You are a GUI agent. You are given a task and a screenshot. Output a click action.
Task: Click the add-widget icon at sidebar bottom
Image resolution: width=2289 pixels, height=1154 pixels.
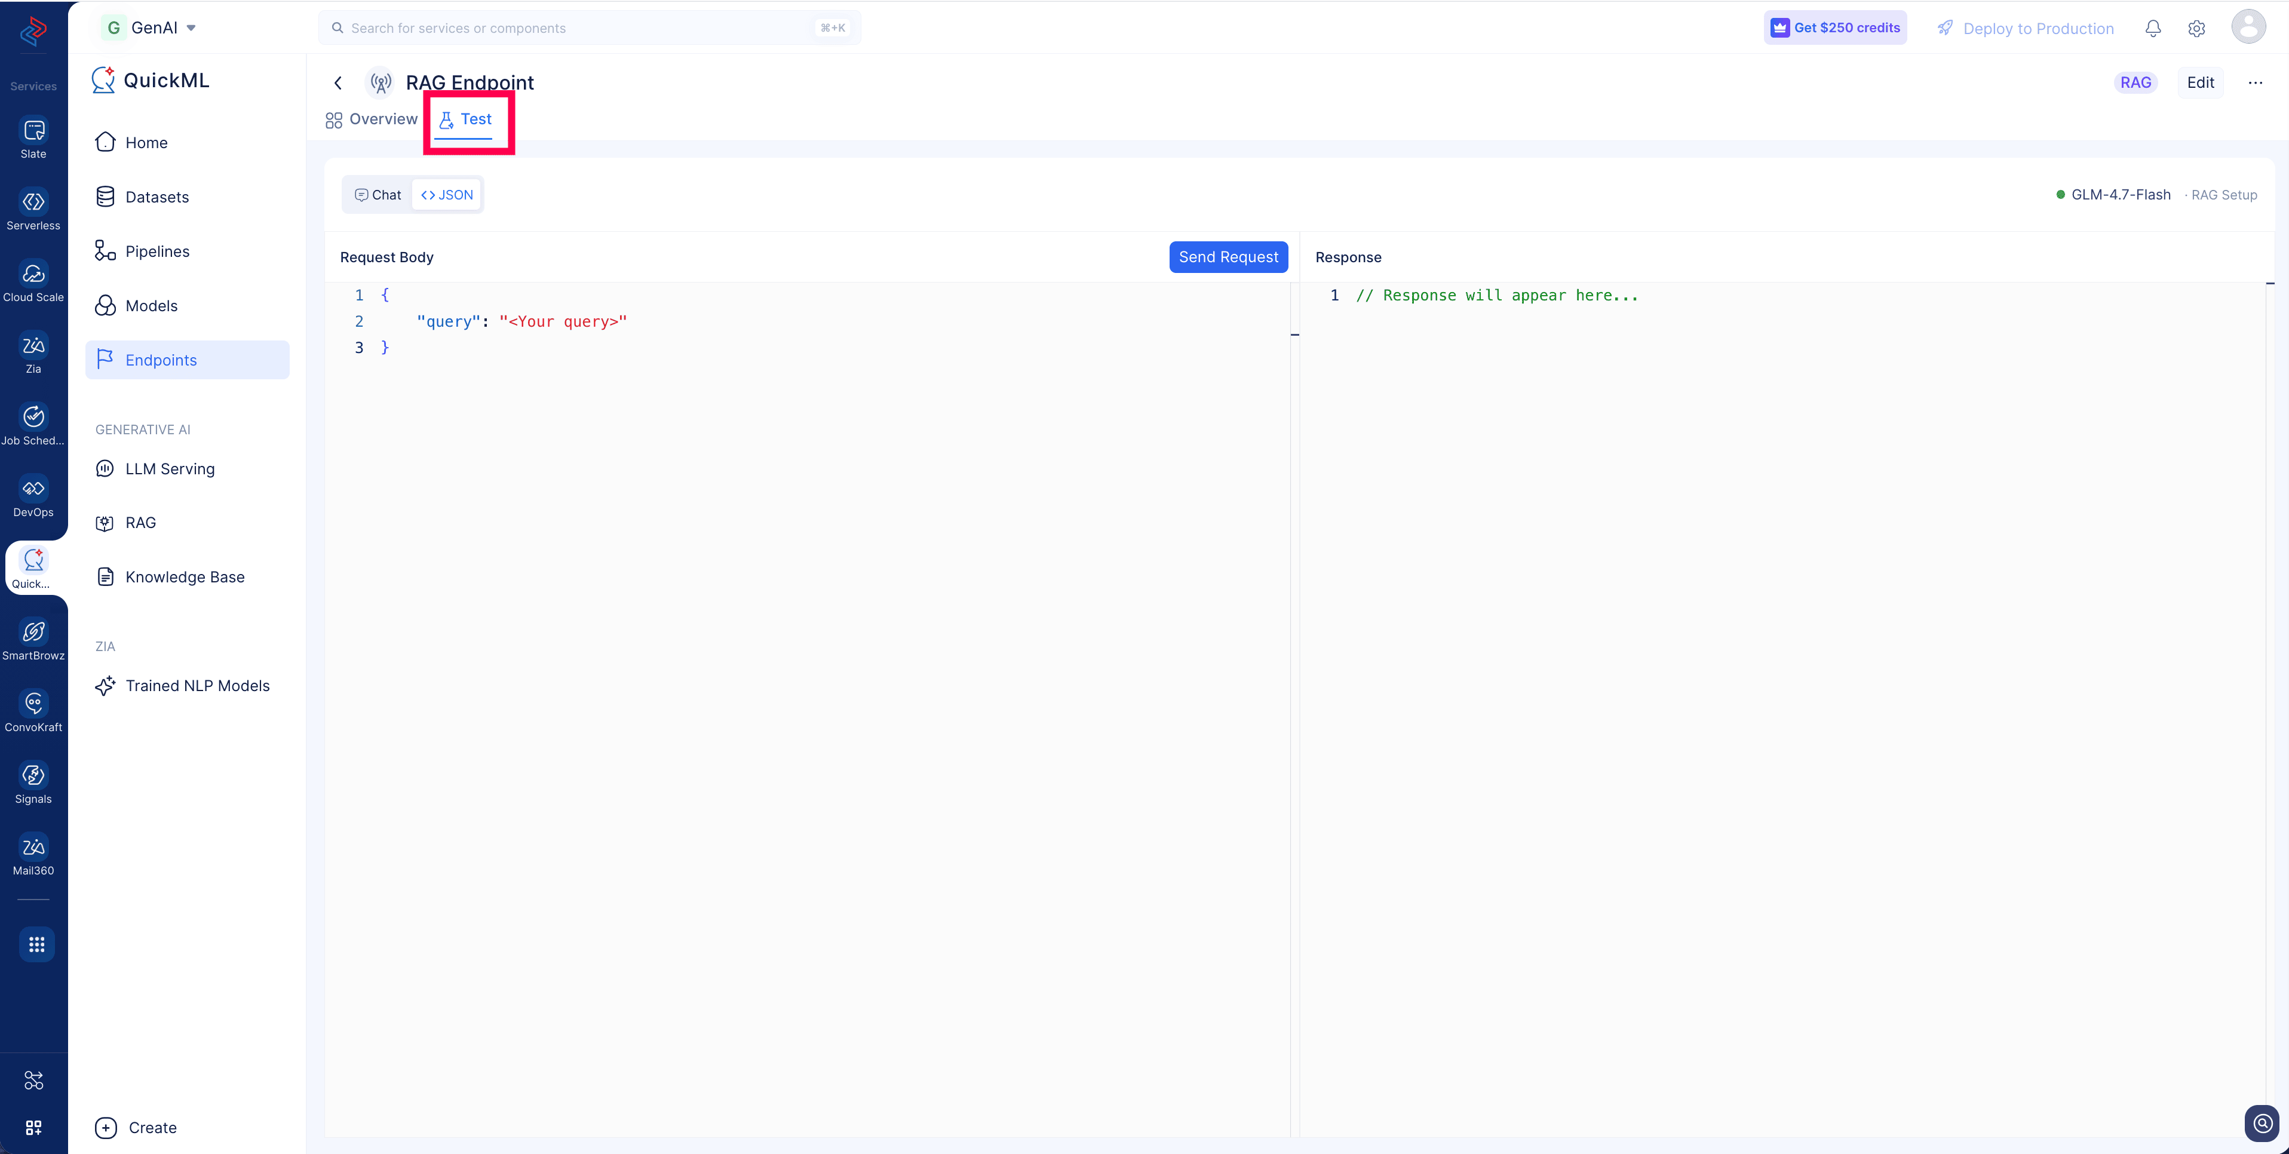tap(34, 1127)
